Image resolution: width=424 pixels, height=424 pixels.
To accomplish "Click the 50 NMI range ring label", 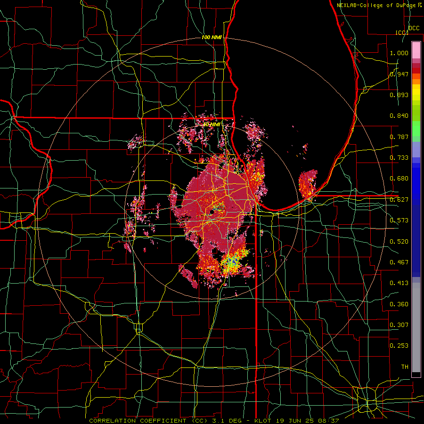I will tap(212, 125).
